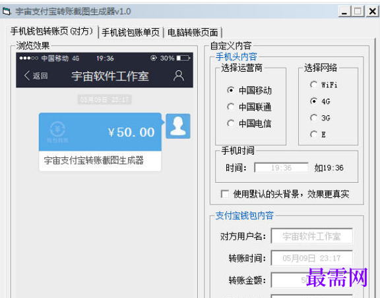
Task: Click the 转账金额 input field
Action: 311,280
